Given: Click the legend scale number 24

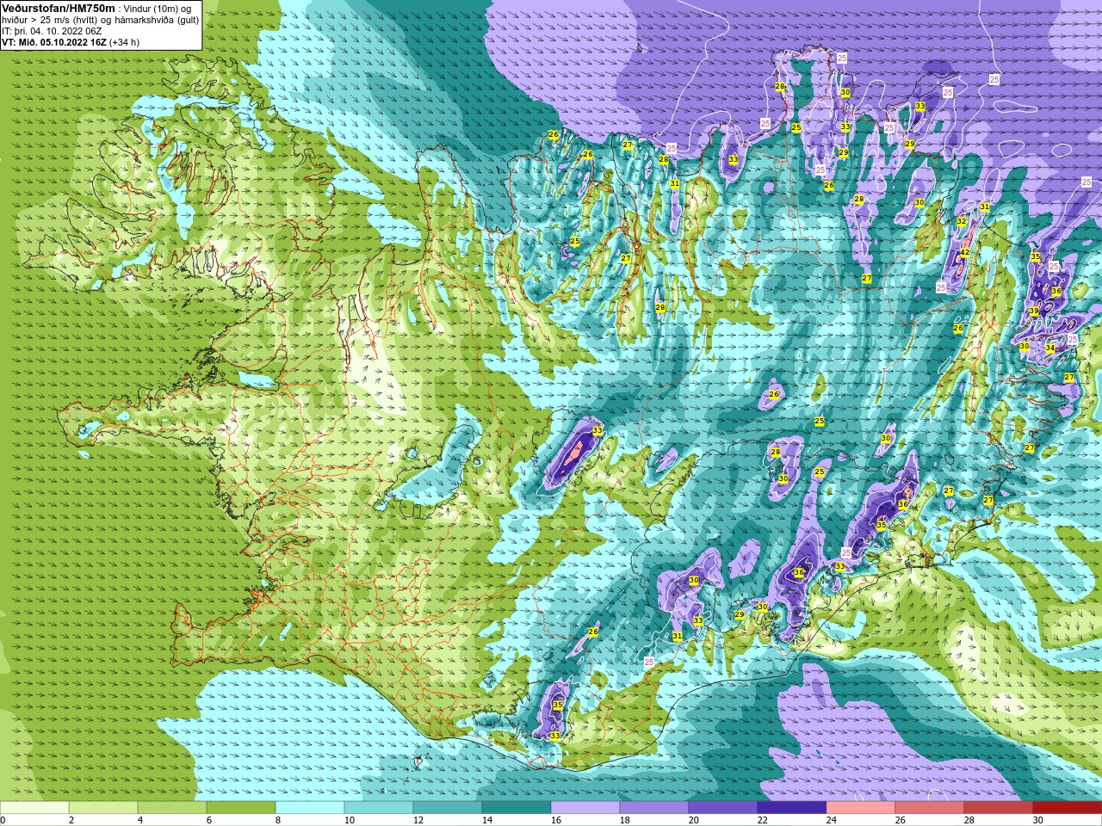Looking at the screenshot, I should (x=832, y=820).
